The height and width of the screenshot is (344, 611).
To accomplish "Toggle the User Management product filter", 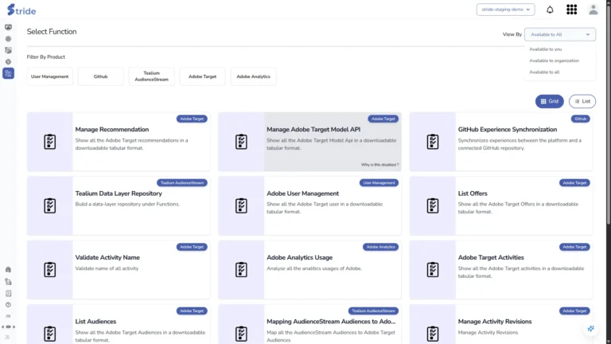I will (49, 76).
